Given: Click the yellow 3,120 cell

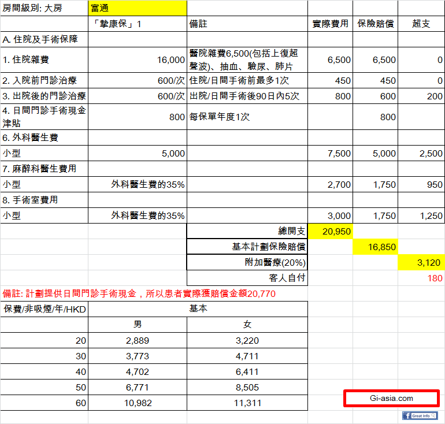Looking at the screenshot, I should pos(421,262).
